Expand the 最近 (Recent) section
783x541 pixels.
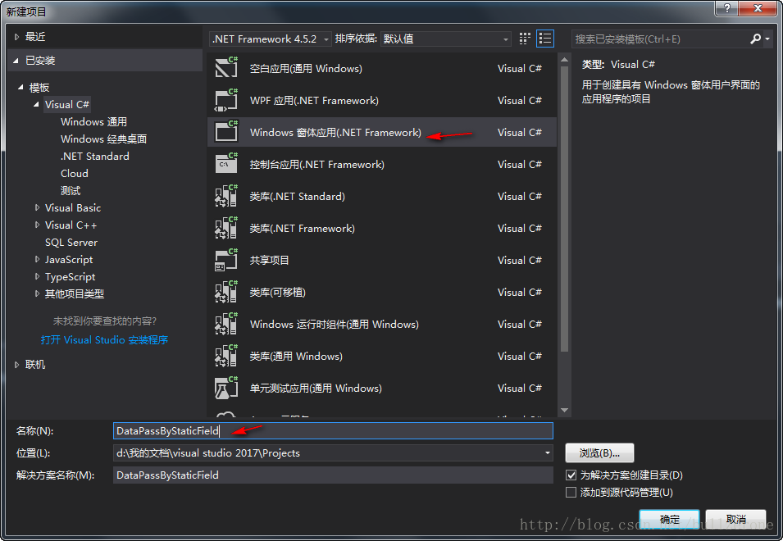click(16, 36)
